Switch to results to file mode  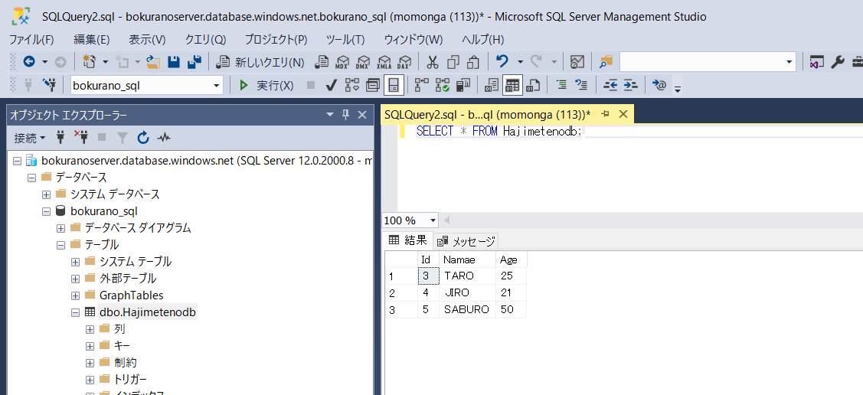(x=533, y=85)
